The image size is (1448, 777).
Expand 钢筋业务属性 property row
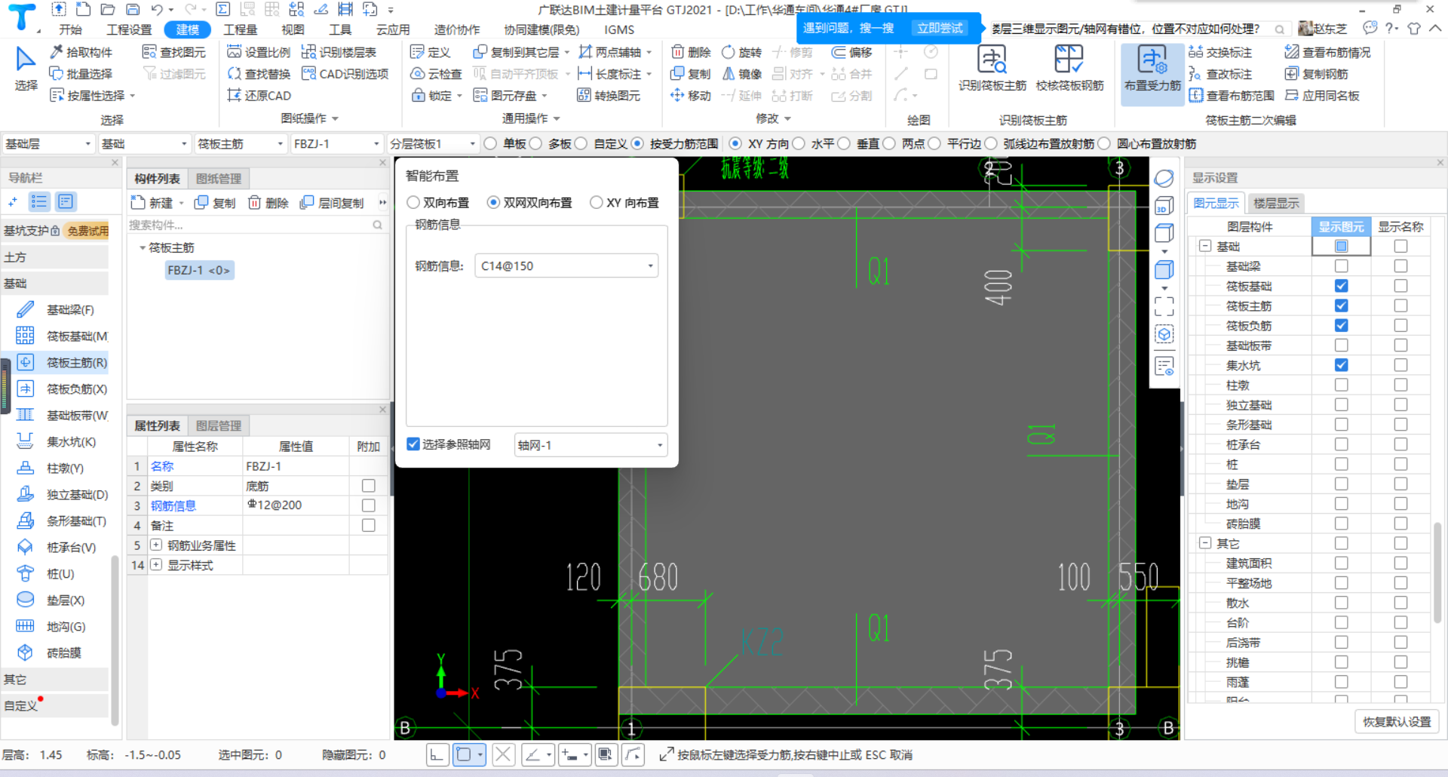click(156, 545)
